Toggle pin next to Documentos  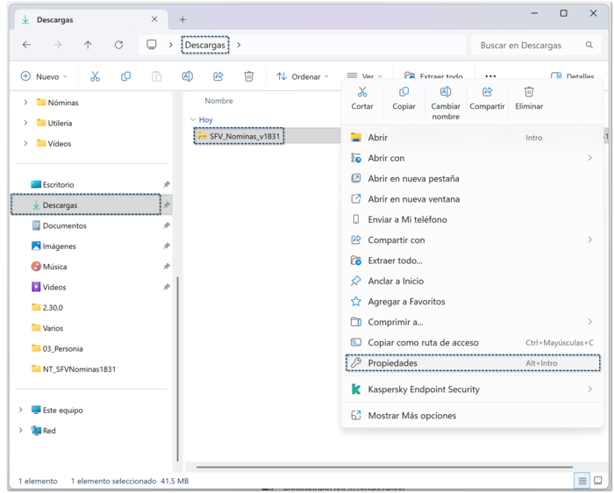point(167,226)
